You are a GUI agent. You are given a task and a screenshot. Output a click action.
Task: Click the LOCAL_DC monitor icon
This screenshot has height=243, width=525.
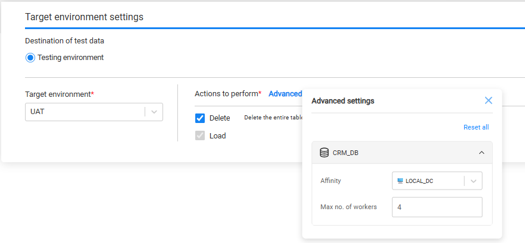(x=400, y=181)
